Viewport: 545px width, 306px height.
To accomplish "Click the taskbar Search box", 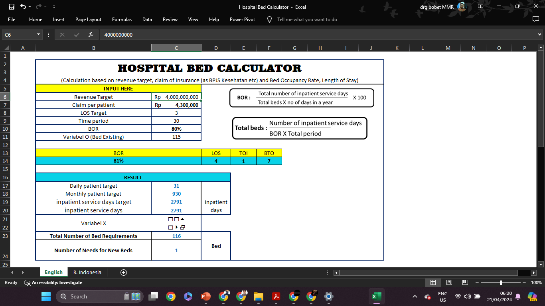I will (x=100, y=296).
